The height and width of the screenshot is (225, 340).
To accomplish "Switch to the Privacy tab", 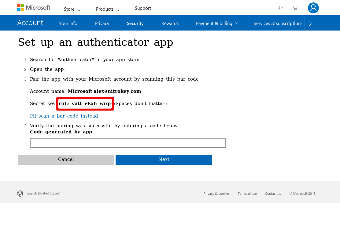I will click(102, 24).
